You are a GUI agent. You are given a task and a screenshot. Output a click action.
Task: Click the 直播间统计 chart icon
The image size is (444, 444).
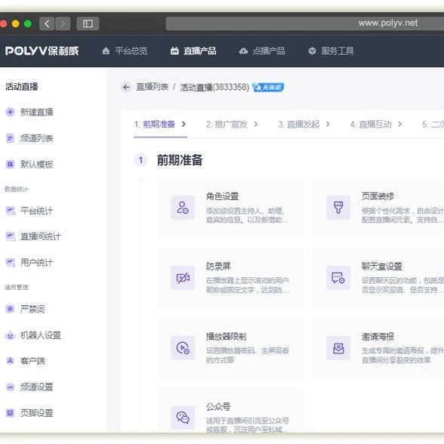[x=11, y=236]
